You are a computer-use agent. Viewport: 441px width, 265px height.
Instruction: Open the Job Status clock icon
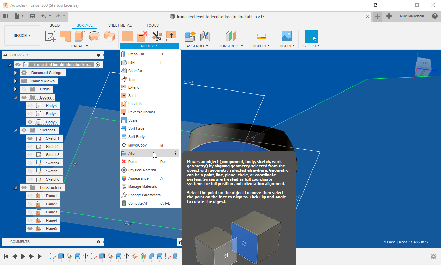(x=389, y=16)
